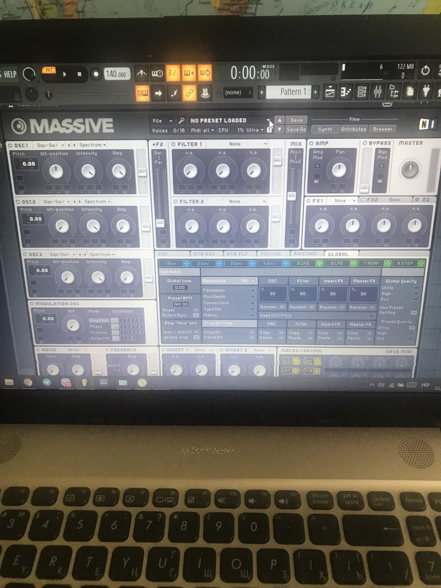Screen dimensions: 441x588
Task: Click the OSC1 Wt-position knob
Action: point(56,171)
